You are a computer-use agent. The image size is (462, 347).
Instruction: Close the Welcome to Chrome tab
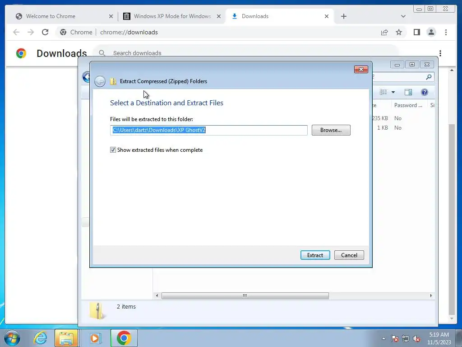111,16
